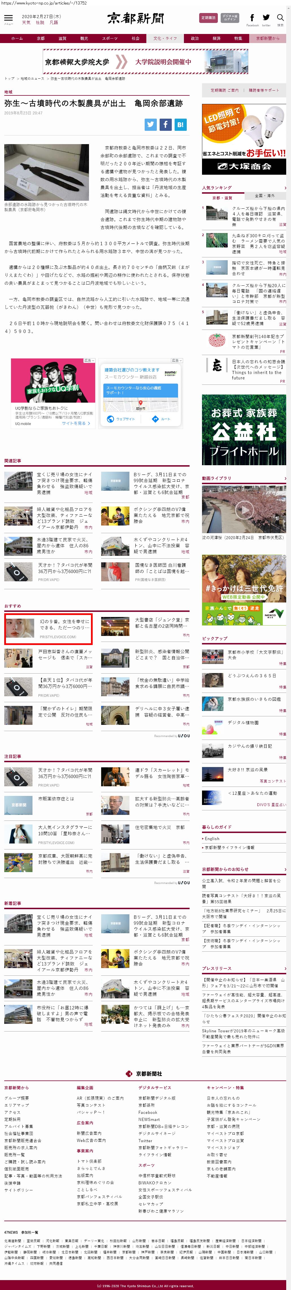
Task: Expand the 動画ライブラリ section chevron
Action: tap(285, 478)
